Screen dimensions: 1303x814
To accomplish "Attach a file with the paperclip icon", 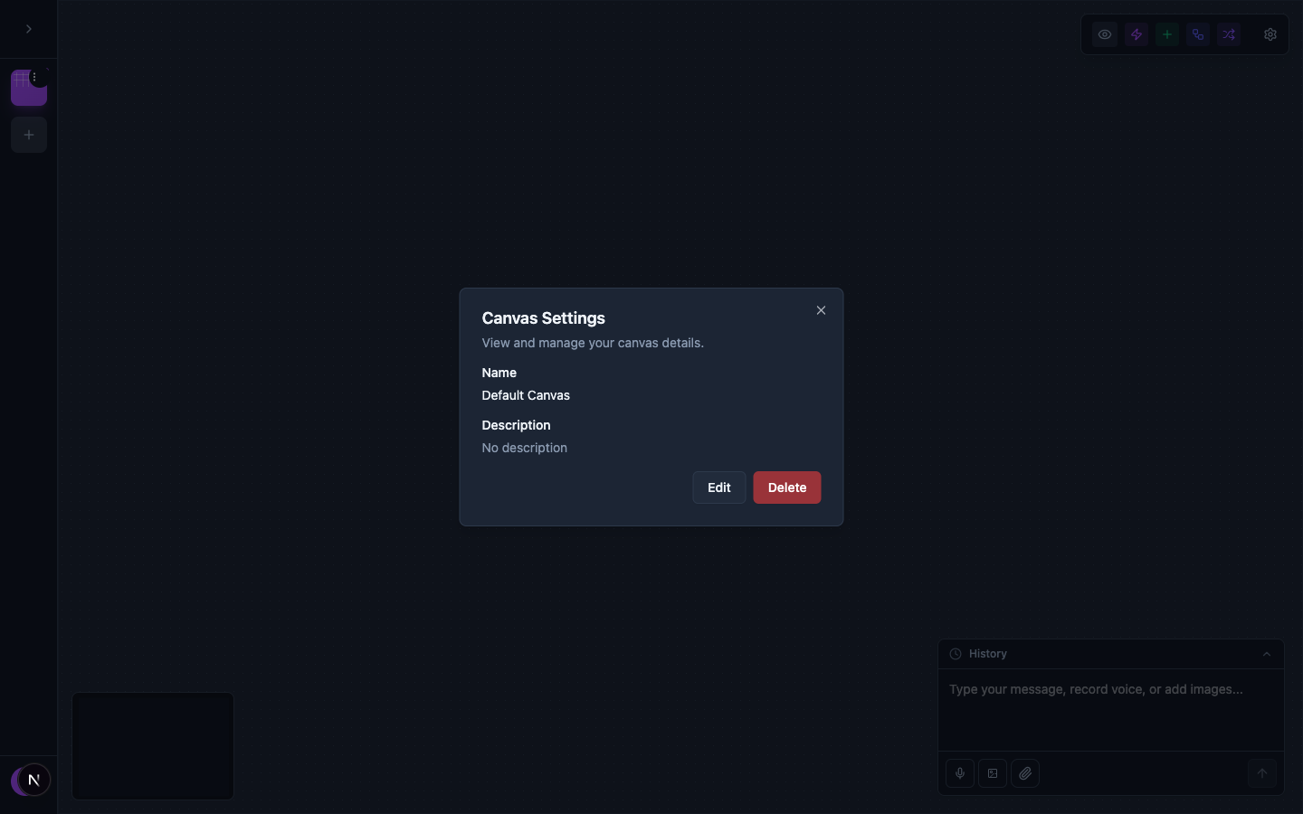I will point(1025,773).
